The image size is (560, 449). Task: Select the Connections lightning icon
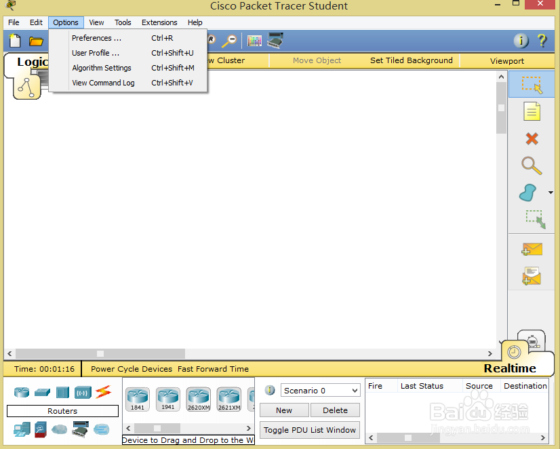coord(104,392)
